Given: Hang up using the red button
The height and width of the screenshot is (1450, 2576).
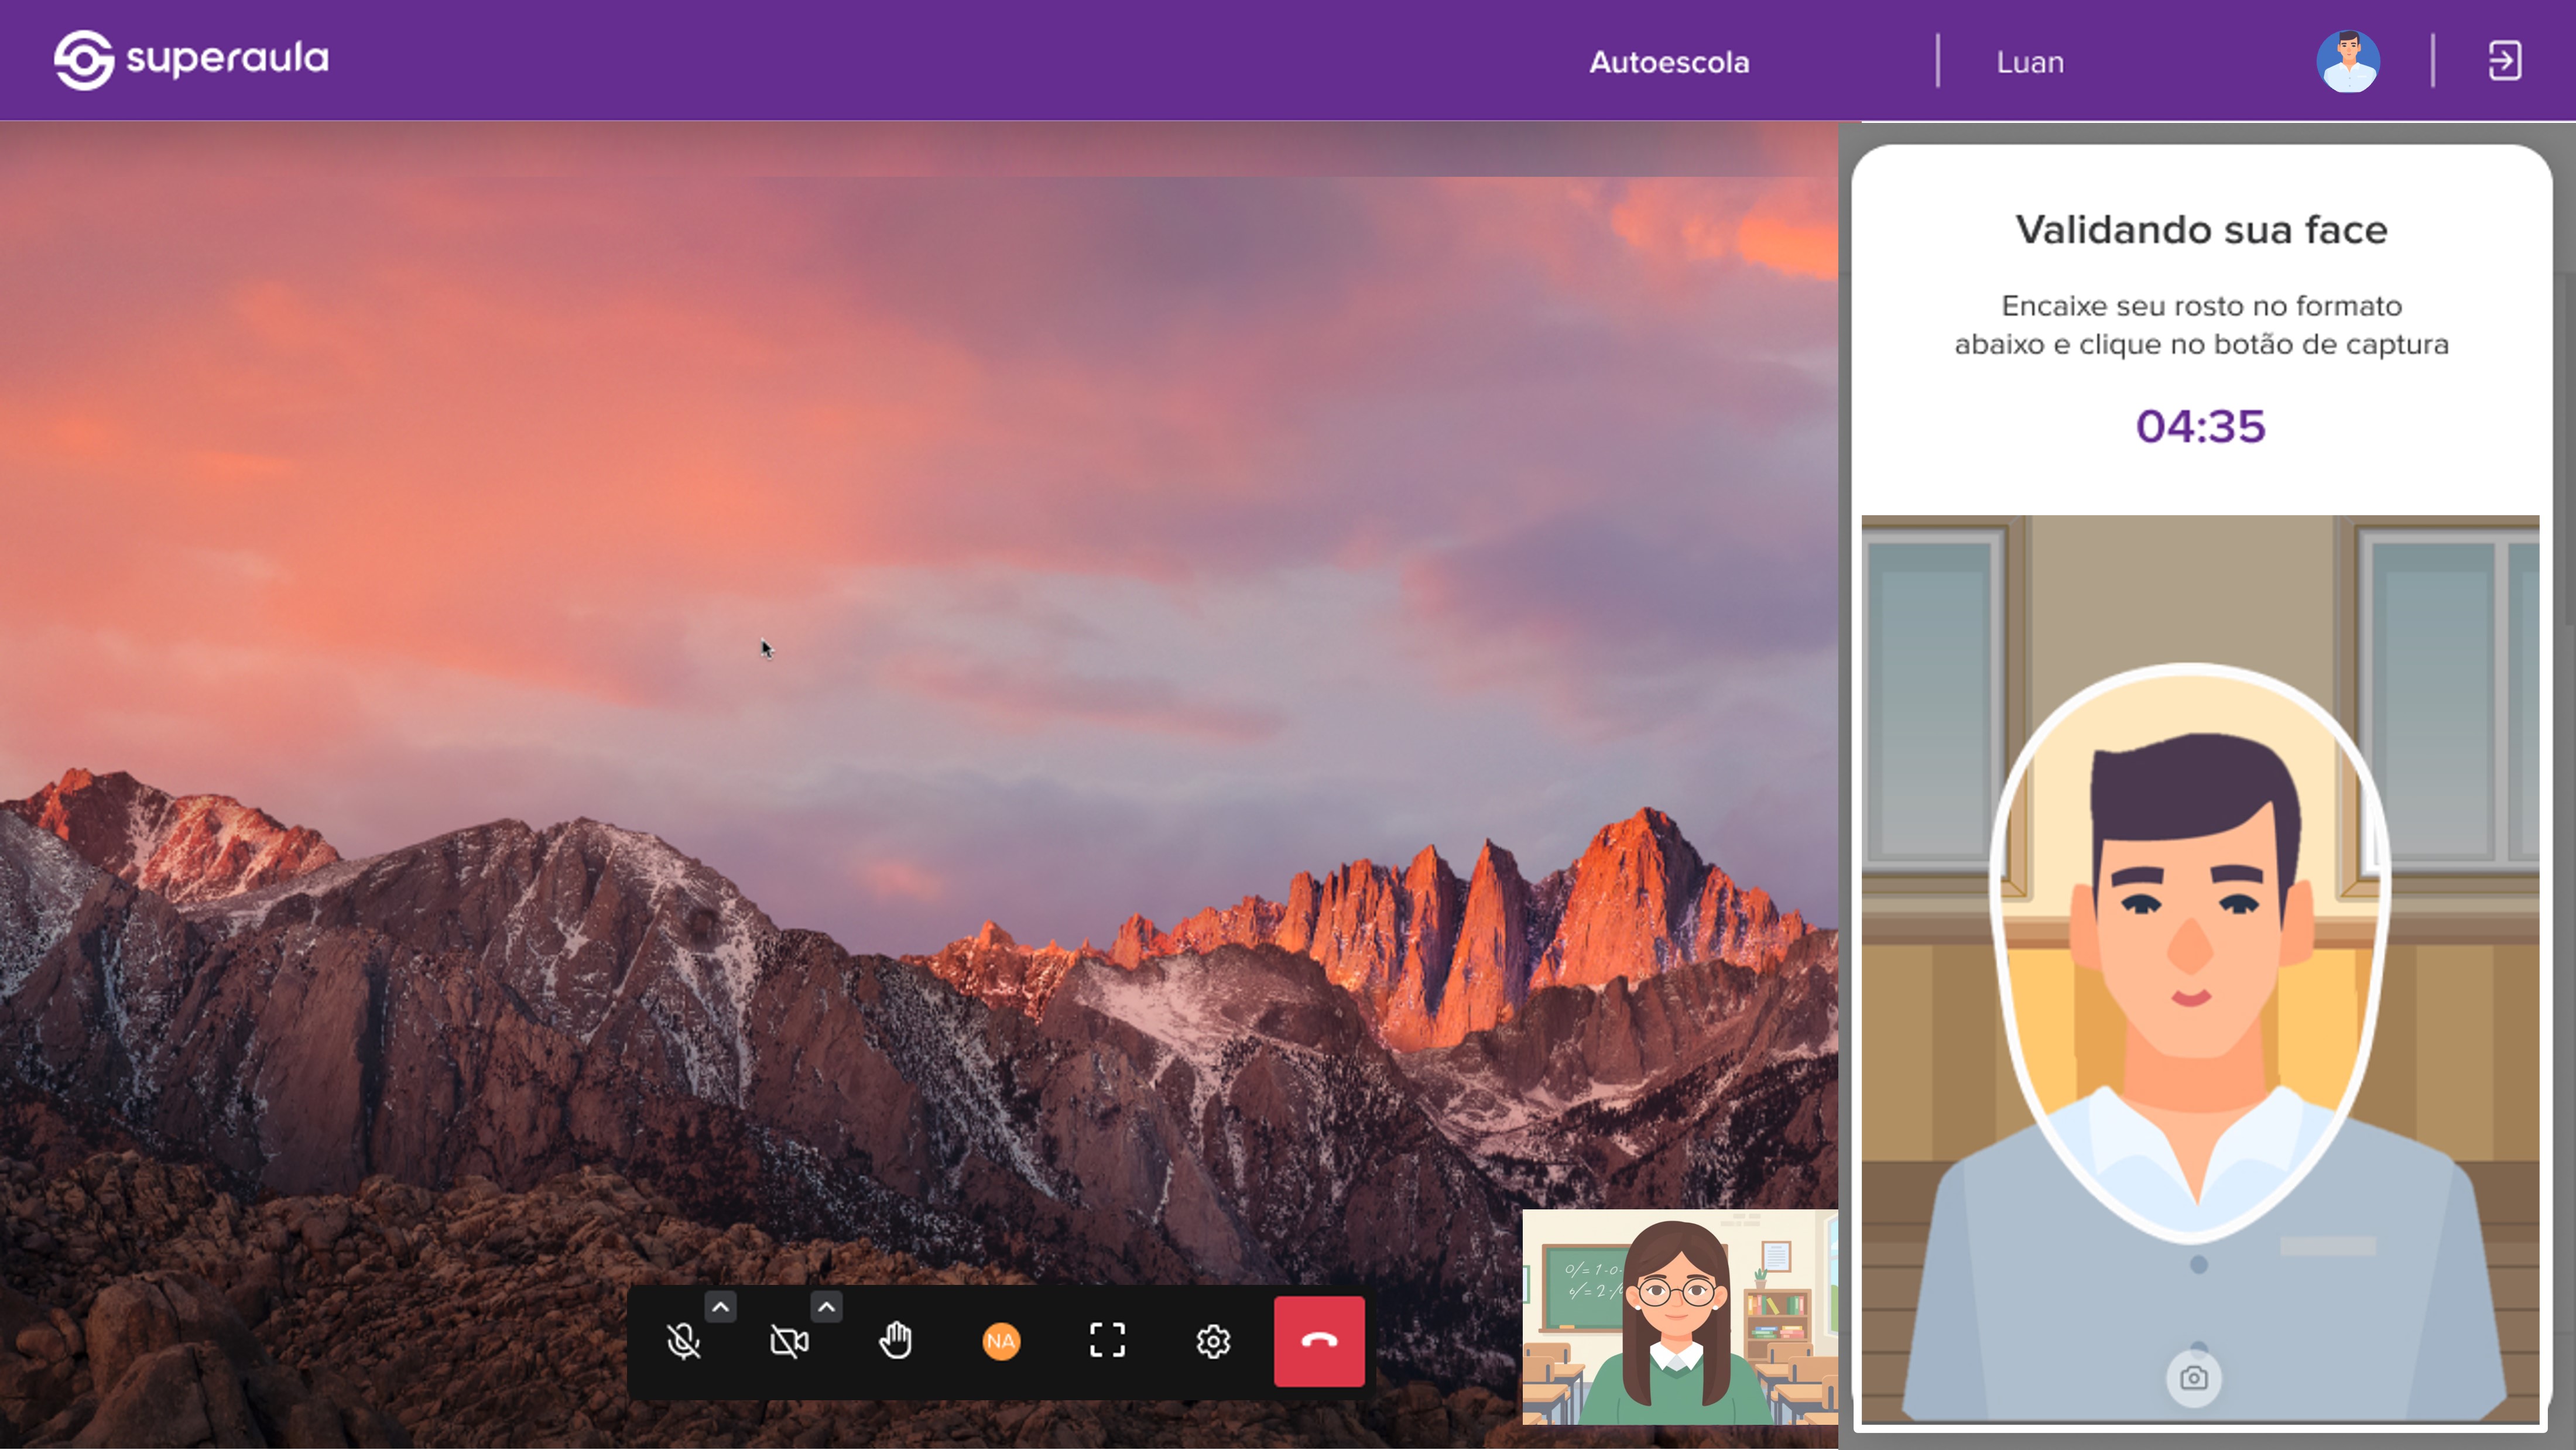Looking at the screenshot, I should click(1319, 1342).
